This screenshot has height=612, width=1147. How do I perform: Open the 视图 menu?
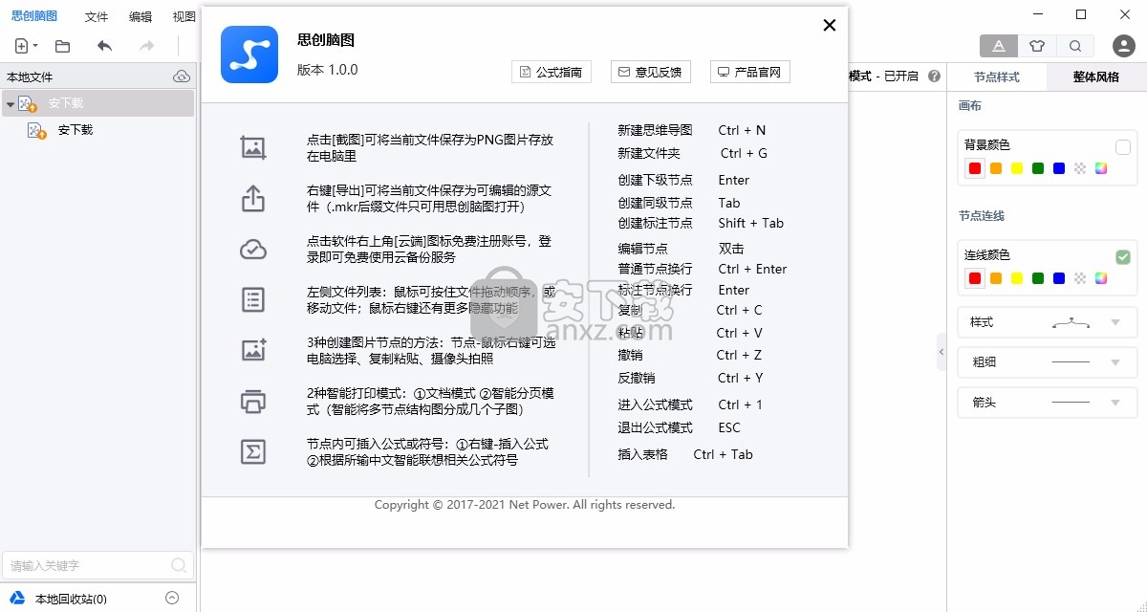tap(184, 16)
